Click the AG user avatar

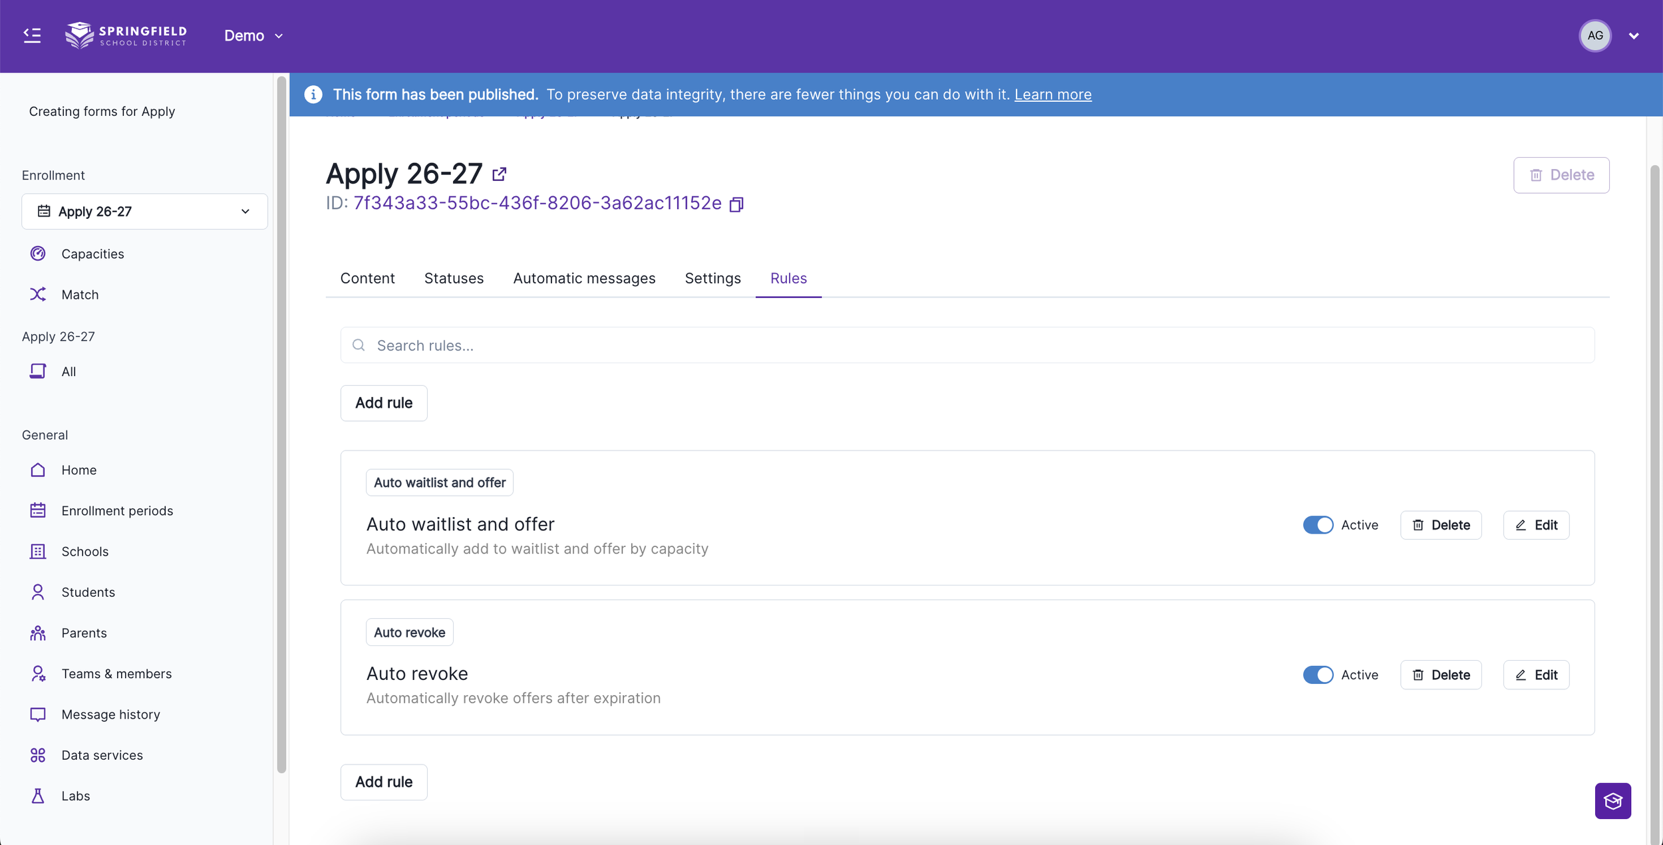tap(1594, 36)
